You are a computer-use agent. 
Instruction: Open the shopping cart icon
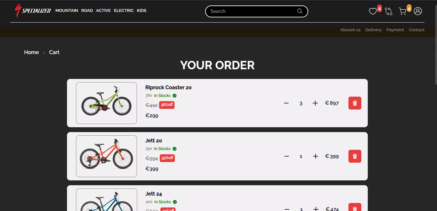tap(402, 11)
